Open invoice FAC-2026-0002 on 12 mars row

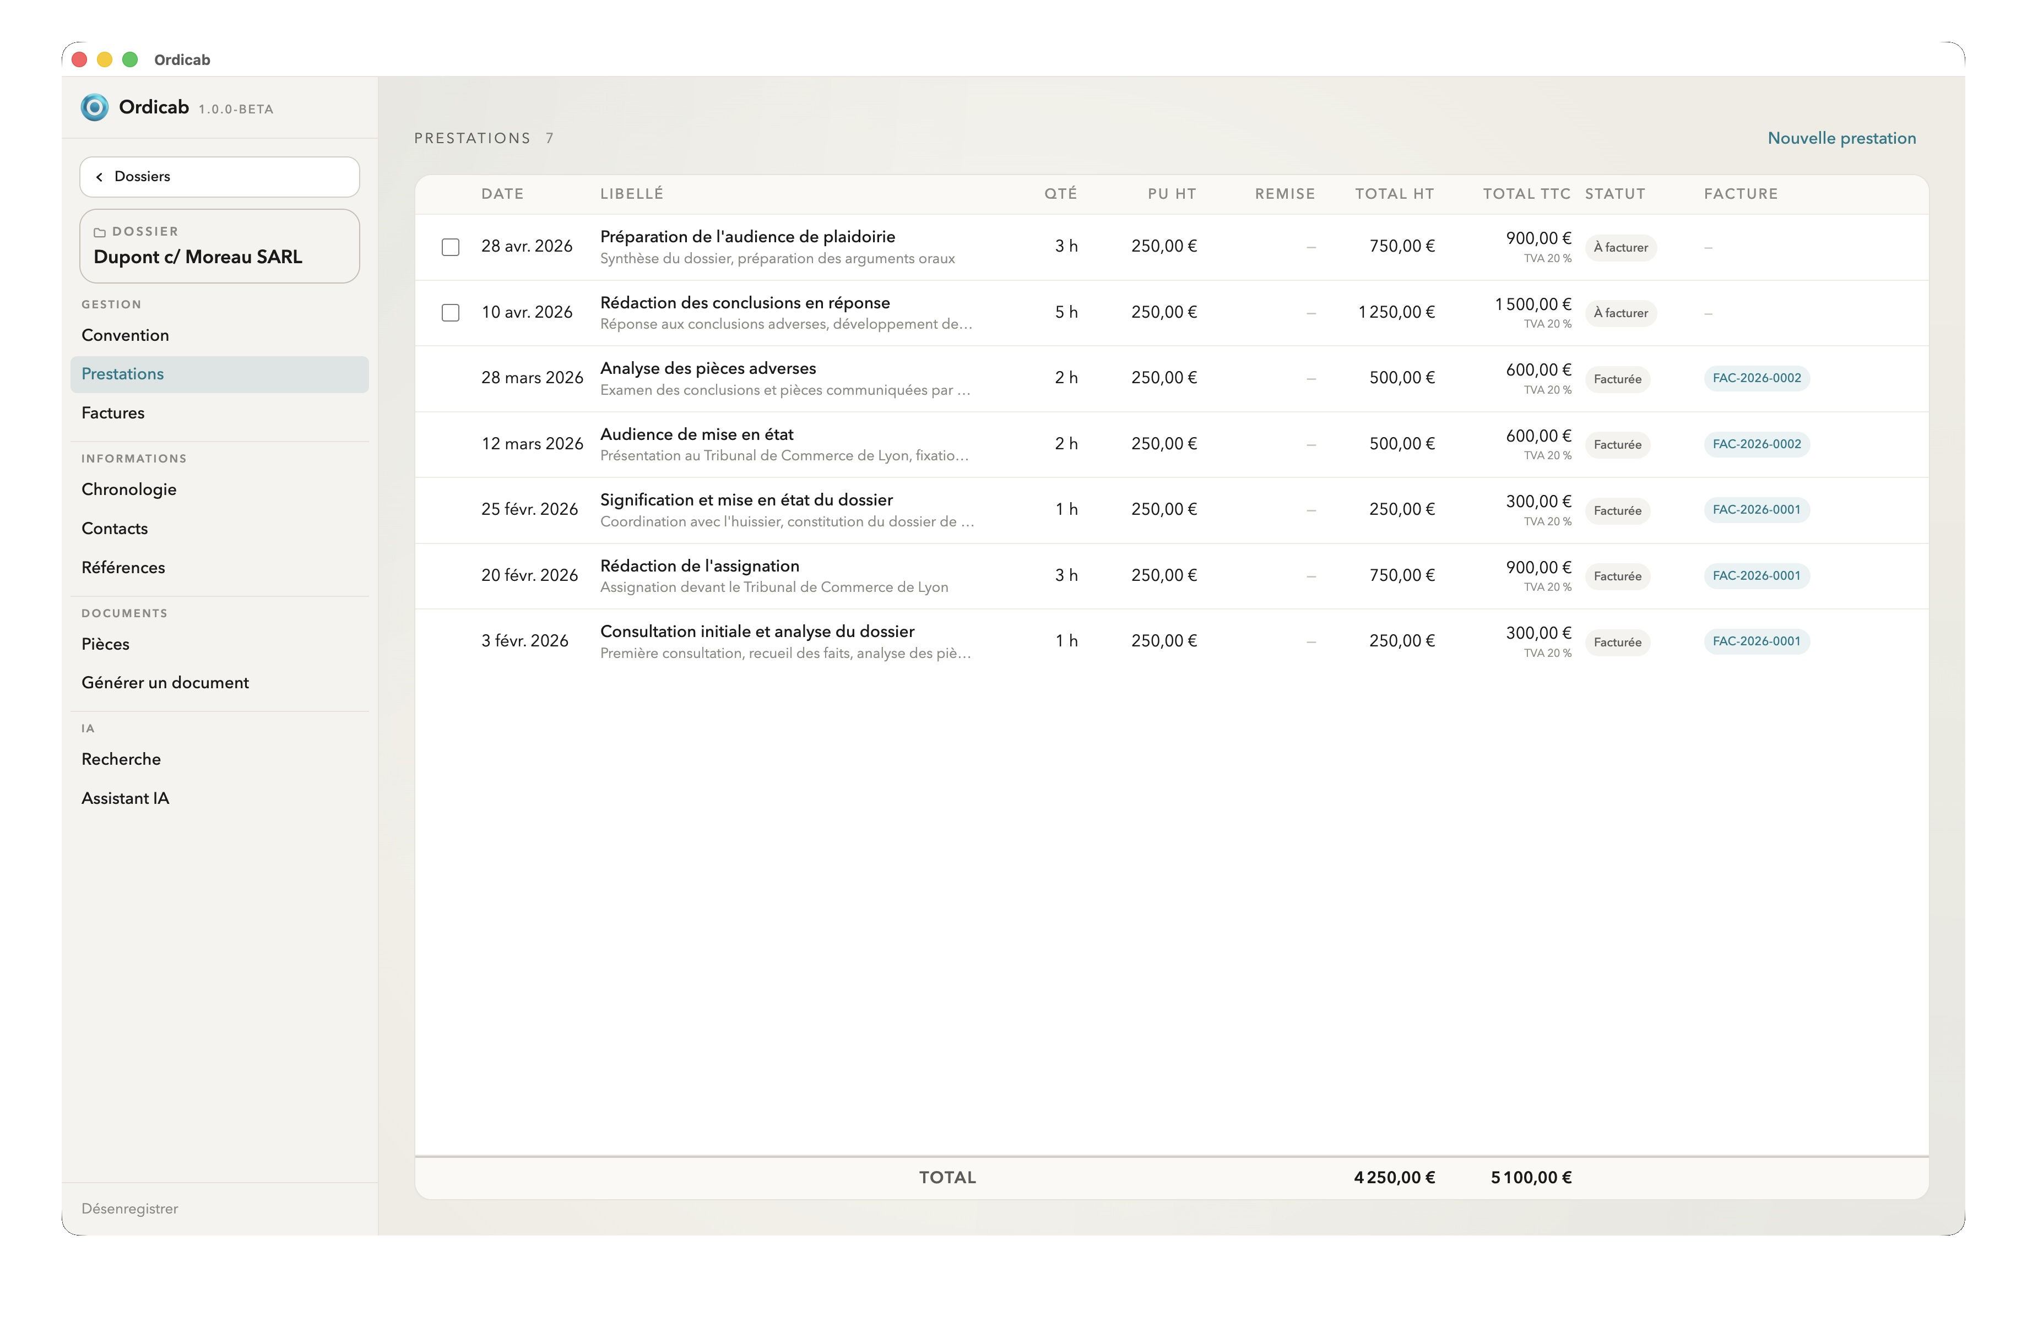(x=1756, y=444)
